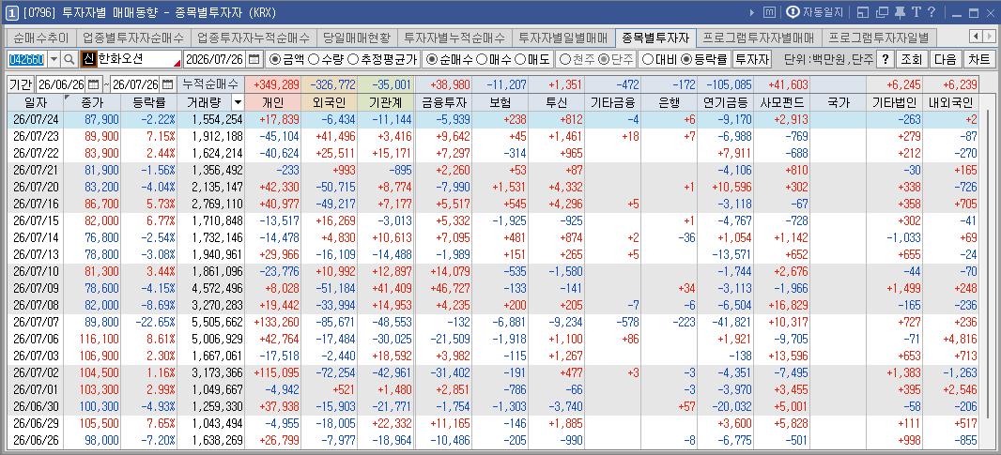1001x455 pixels.
Task: Open the 프로그램투자자별매매 tab
Action: click(x=759, y=38)
